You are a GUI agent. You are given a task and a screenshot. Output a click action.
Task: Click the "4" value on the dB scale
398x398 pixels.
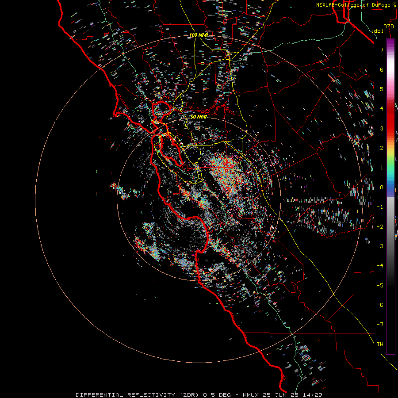[x=382, y=109]
